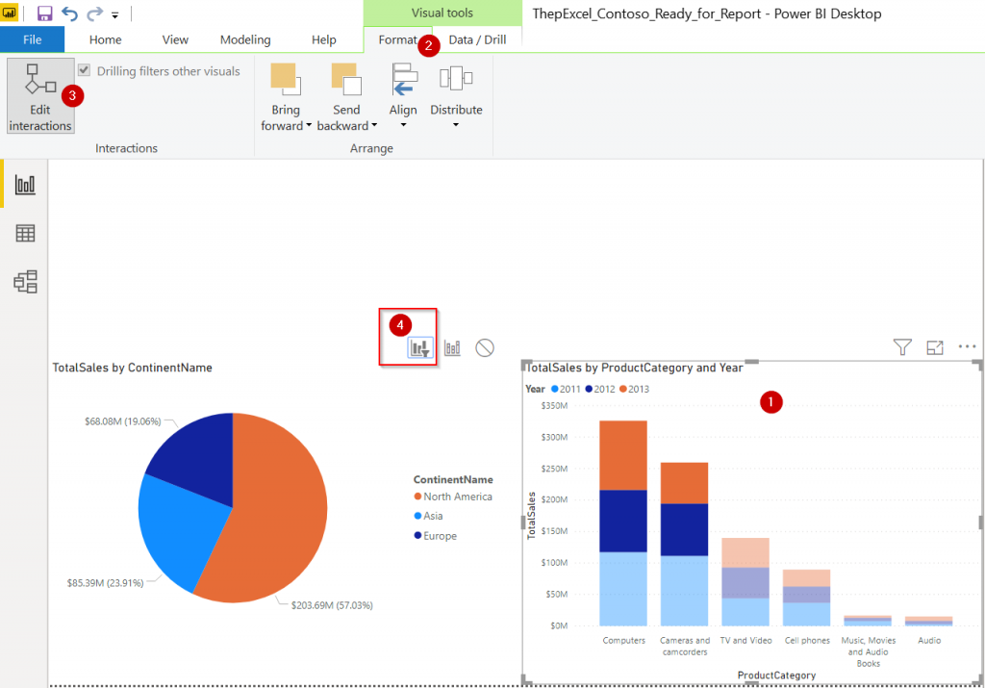Select the Europe dark blue pie slice
The image size is (985, 688).
[x=198, y=455]
